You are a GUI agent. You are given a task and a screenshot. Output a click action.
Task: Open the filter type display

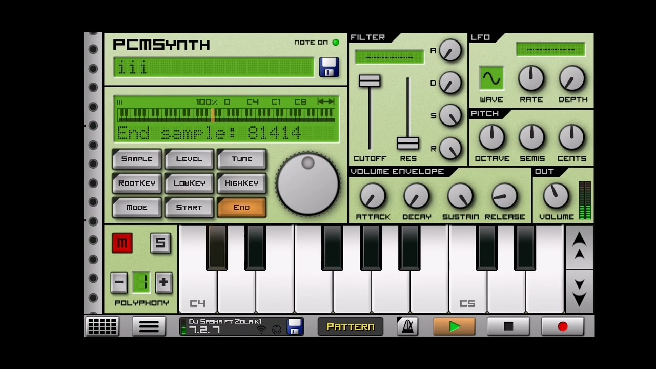coord(389,57)
